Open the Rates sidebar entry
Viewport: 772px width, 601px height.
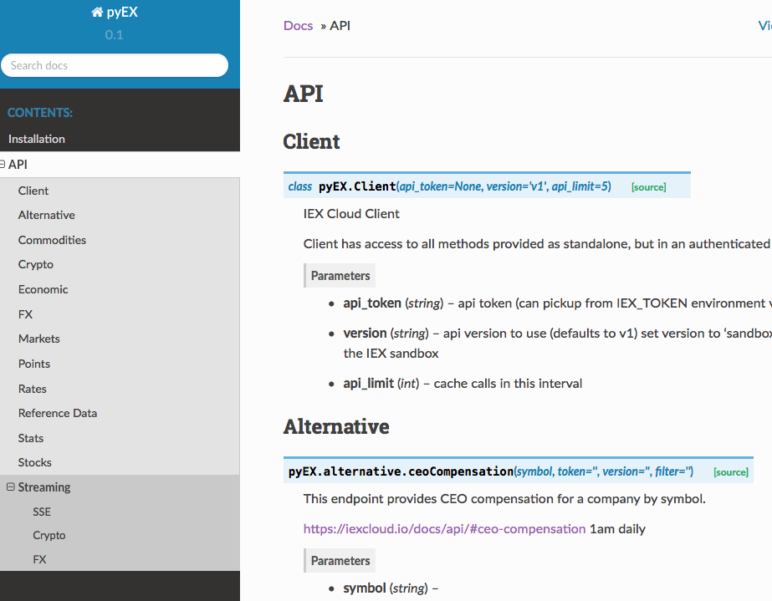click(33, 389)
